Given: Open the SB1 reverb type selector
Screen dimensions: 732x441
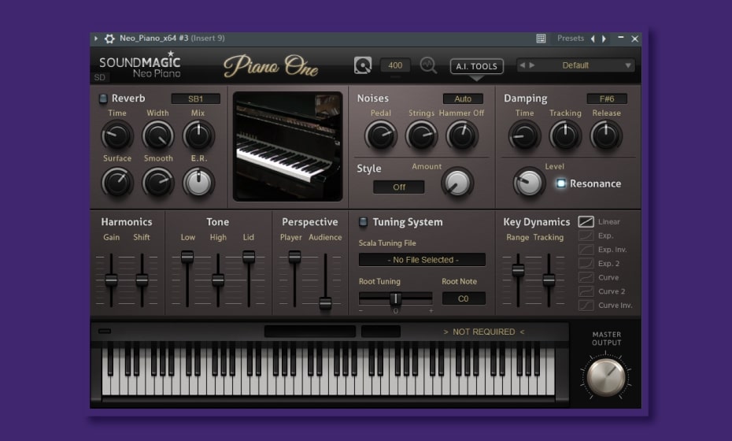Looking at the screenshot, I should [x=196, y=99].
